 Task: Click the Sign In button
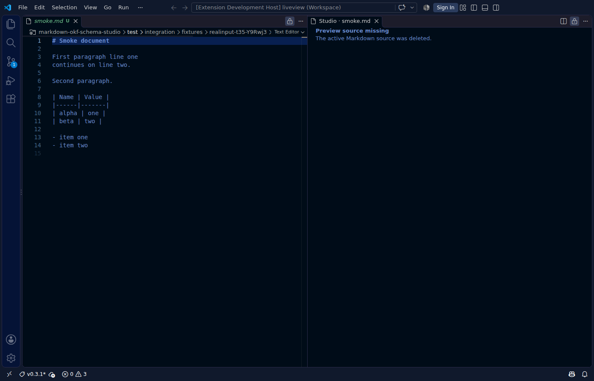pos(445,8)
